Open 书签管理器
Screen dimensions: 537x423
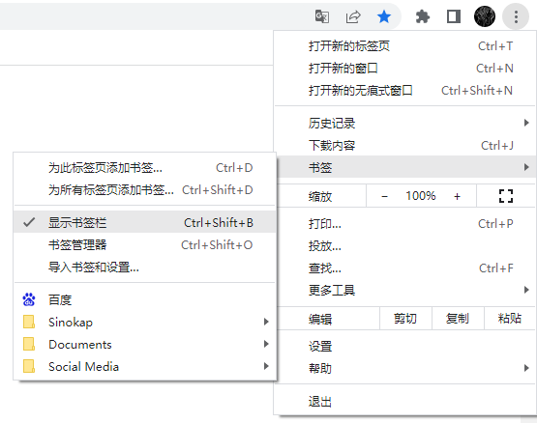[145, 244]
